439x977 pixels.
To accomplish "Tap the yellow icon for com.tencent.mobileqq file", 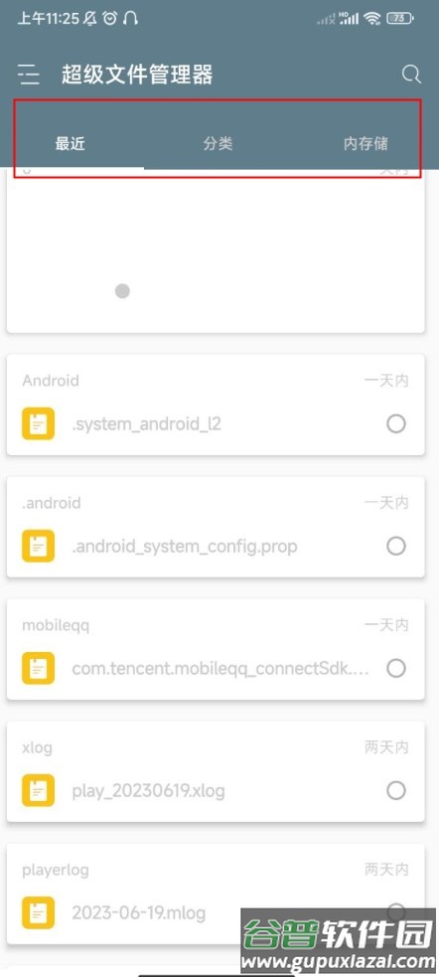I will tap(38, 668).
